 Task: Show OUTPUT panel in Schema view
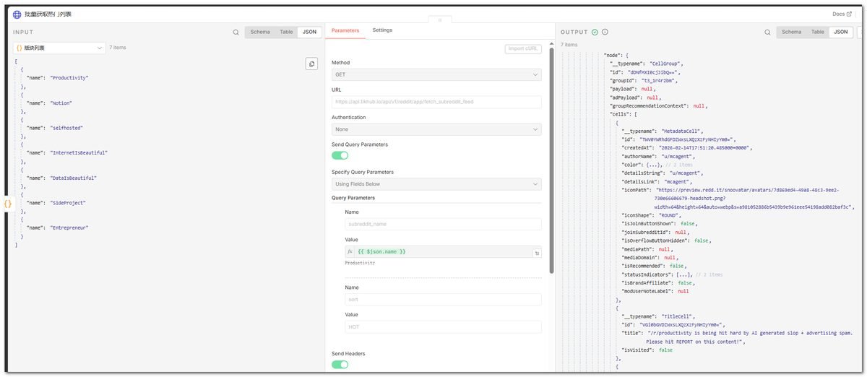coord(791,32)
